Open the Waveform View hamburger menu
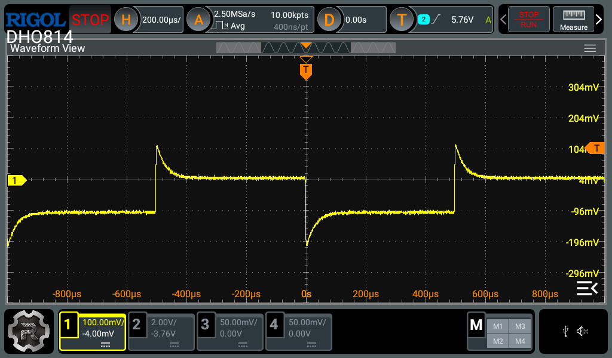Image resolution: width=612 pixels, height=358 pixels. pos(590,48)
